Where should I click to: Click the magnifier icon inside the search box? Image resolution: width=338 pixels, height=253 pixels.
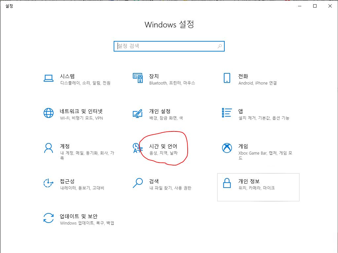(219, 46)
